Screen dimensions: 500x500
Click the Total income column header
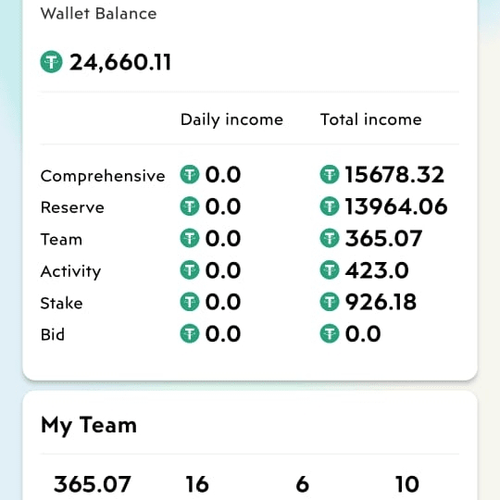371,119
